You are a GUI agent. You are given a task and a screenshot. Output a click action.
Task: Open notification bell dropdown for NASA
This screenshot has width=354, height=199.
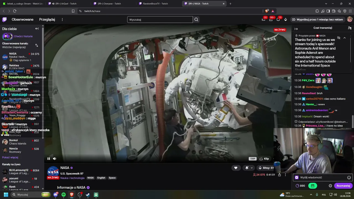pos(249,168)
